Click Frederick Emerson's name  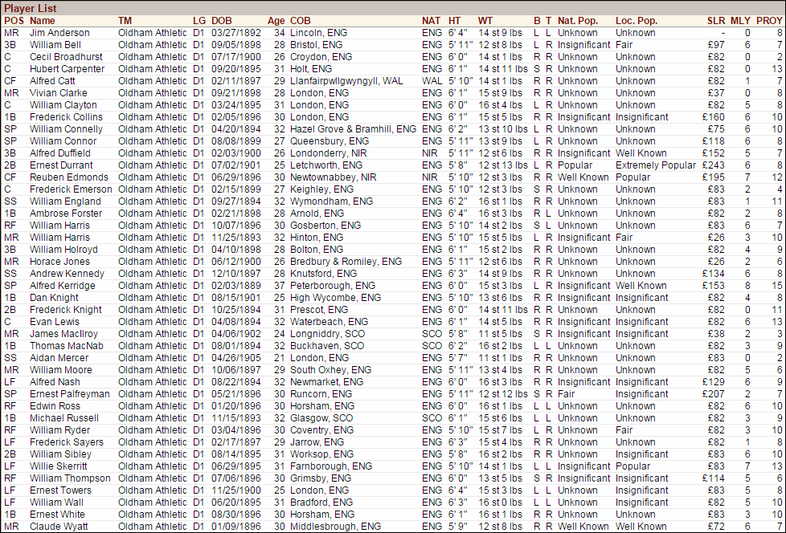(71, 189)
